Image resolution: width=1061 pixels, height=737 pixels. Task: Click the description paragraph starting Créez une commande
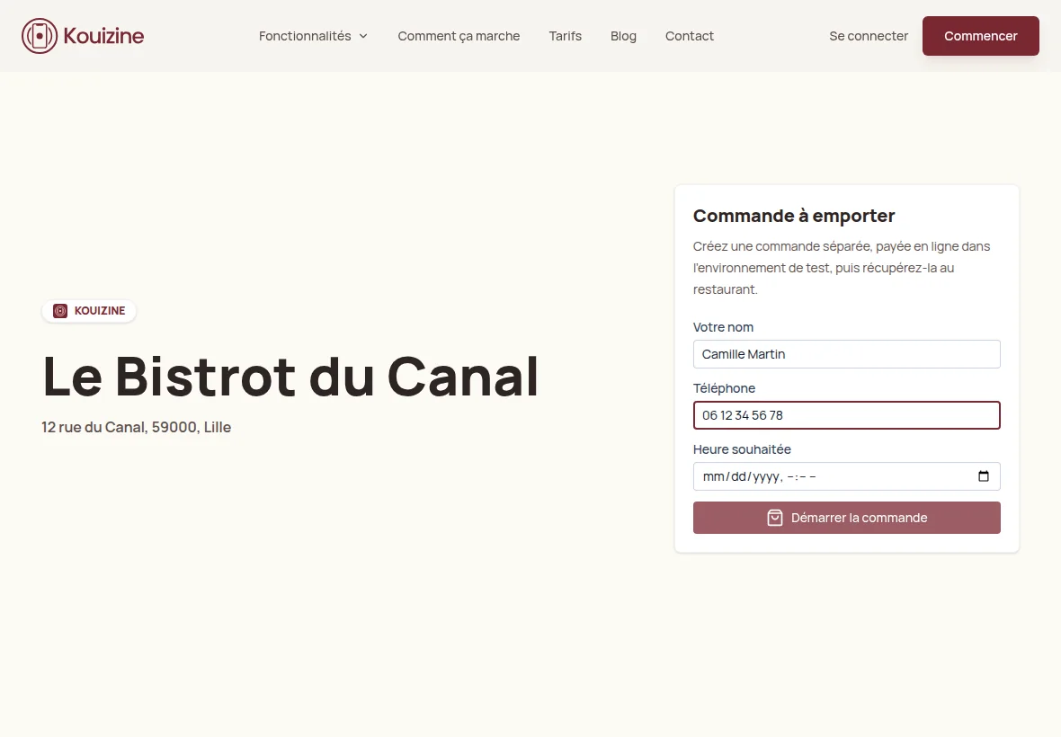coord(841,268)
